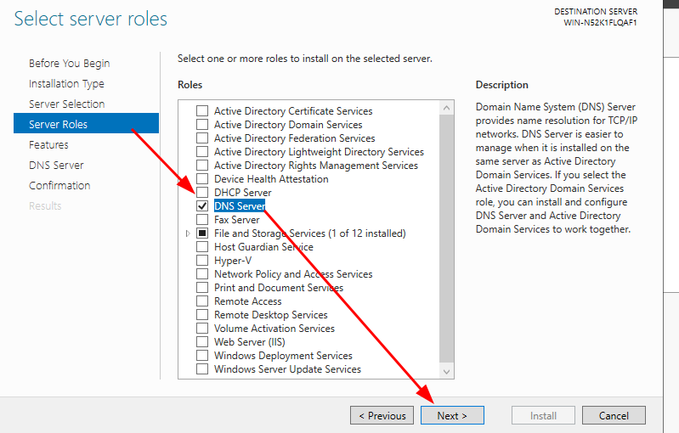Open the Confirmation step in sidebar

tap(59, 185)
